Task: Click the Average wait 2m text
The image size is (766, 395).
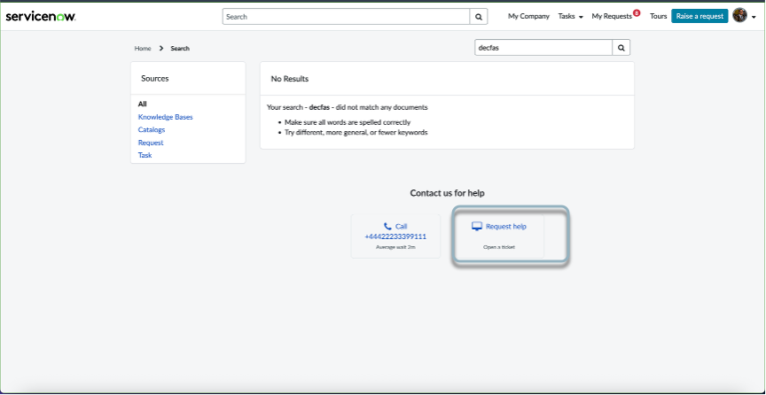Action: tap(395, 247)
